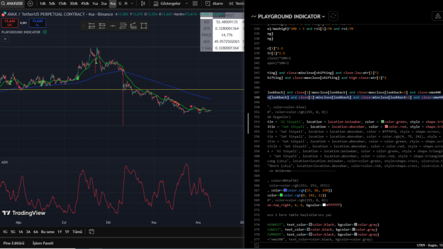
Task: Set the date range to 3A
Action: coord(28,232)
